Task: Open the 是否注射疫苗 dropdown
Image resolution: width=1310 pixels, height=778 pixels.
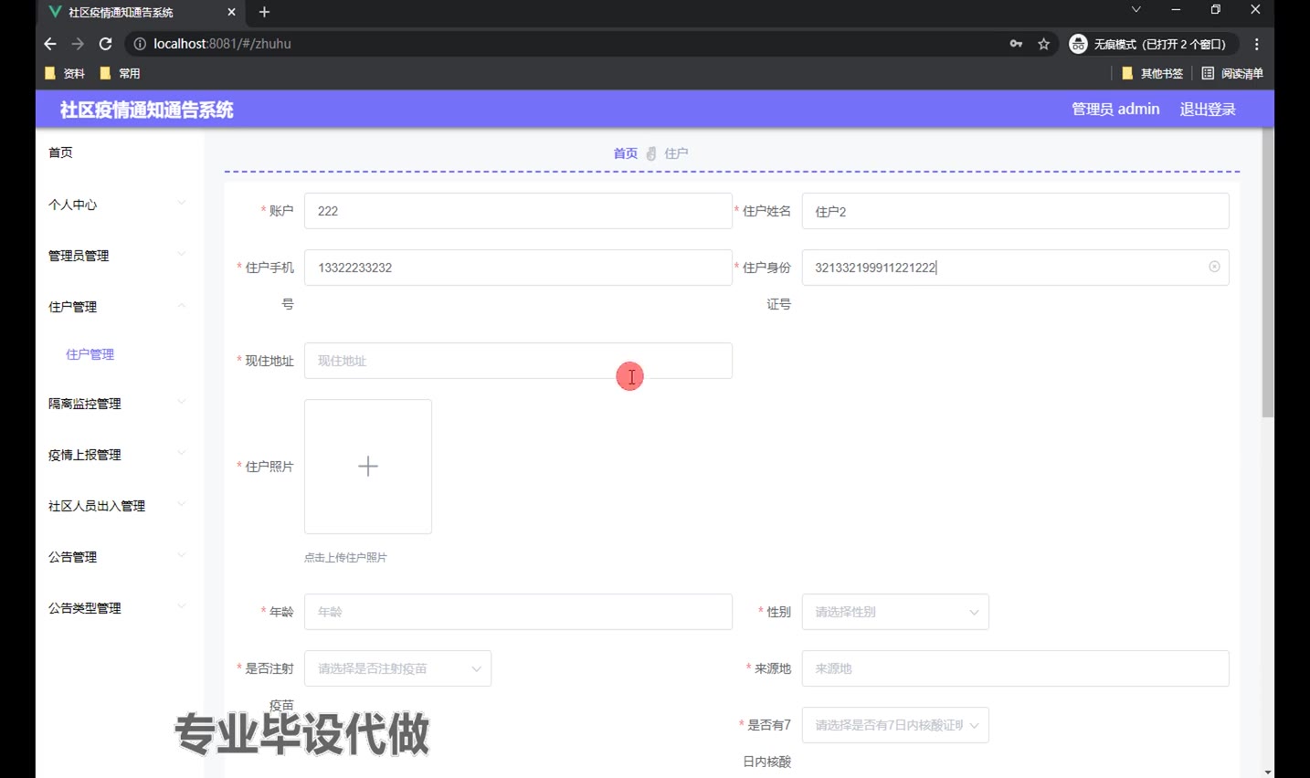Action: click(x=397, y=668)
